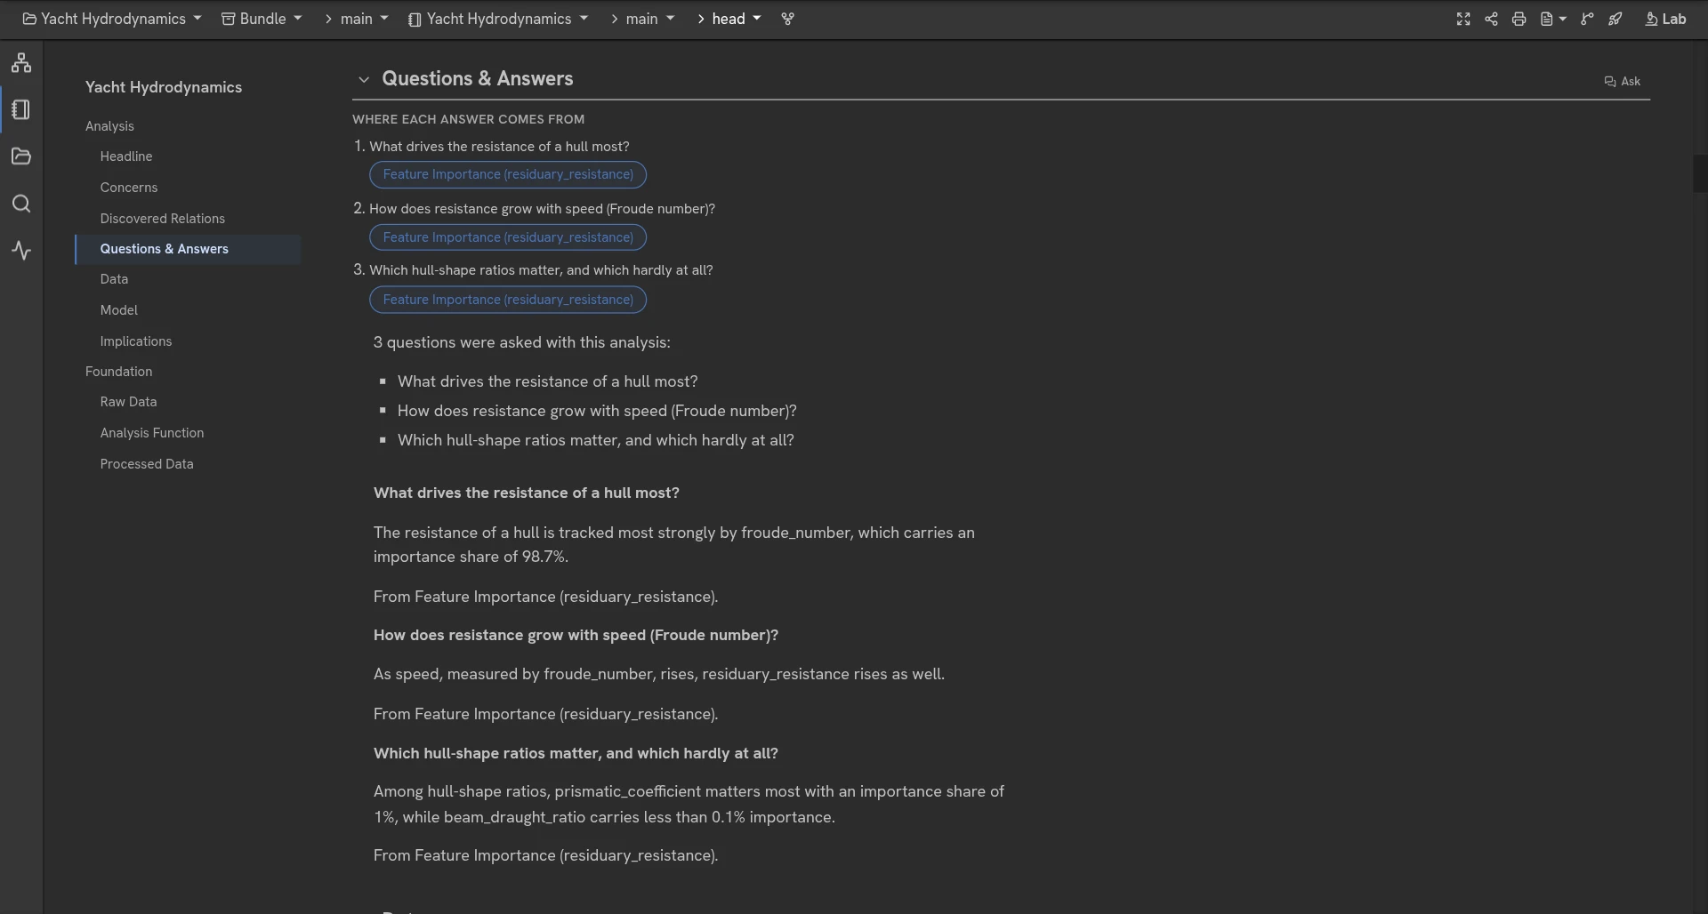1708x914 pixels.
Task: Click the git branch icon in top toolbar
Action: coord(1587,19)
